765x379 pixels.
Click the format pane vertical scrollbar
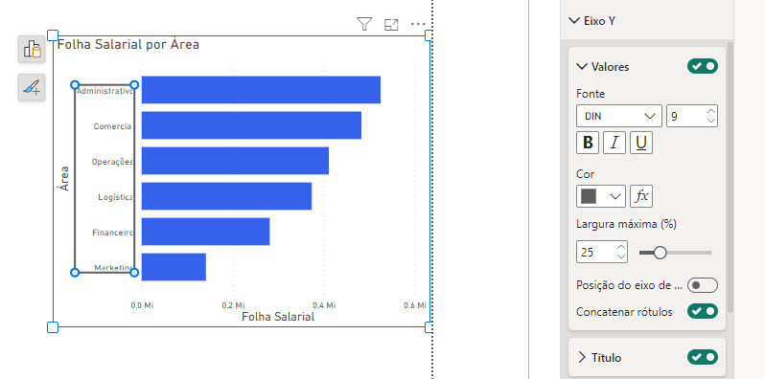(x=730, y=178)
